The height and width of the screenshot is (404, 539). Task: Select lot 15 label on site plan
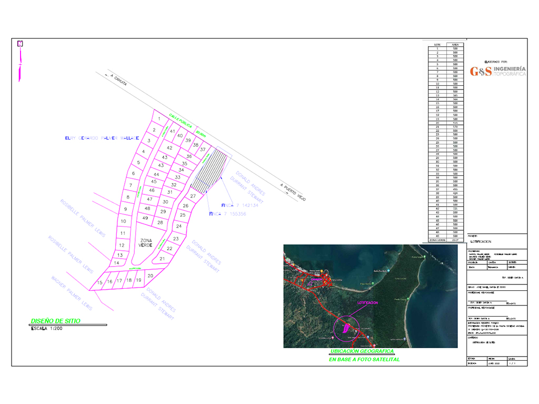99,282
